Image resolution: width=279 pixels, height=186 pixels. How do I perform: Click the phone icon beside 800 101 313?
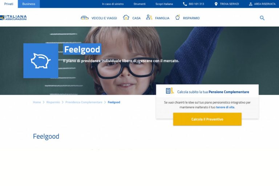pyautogui.click(x=185, y=4)
